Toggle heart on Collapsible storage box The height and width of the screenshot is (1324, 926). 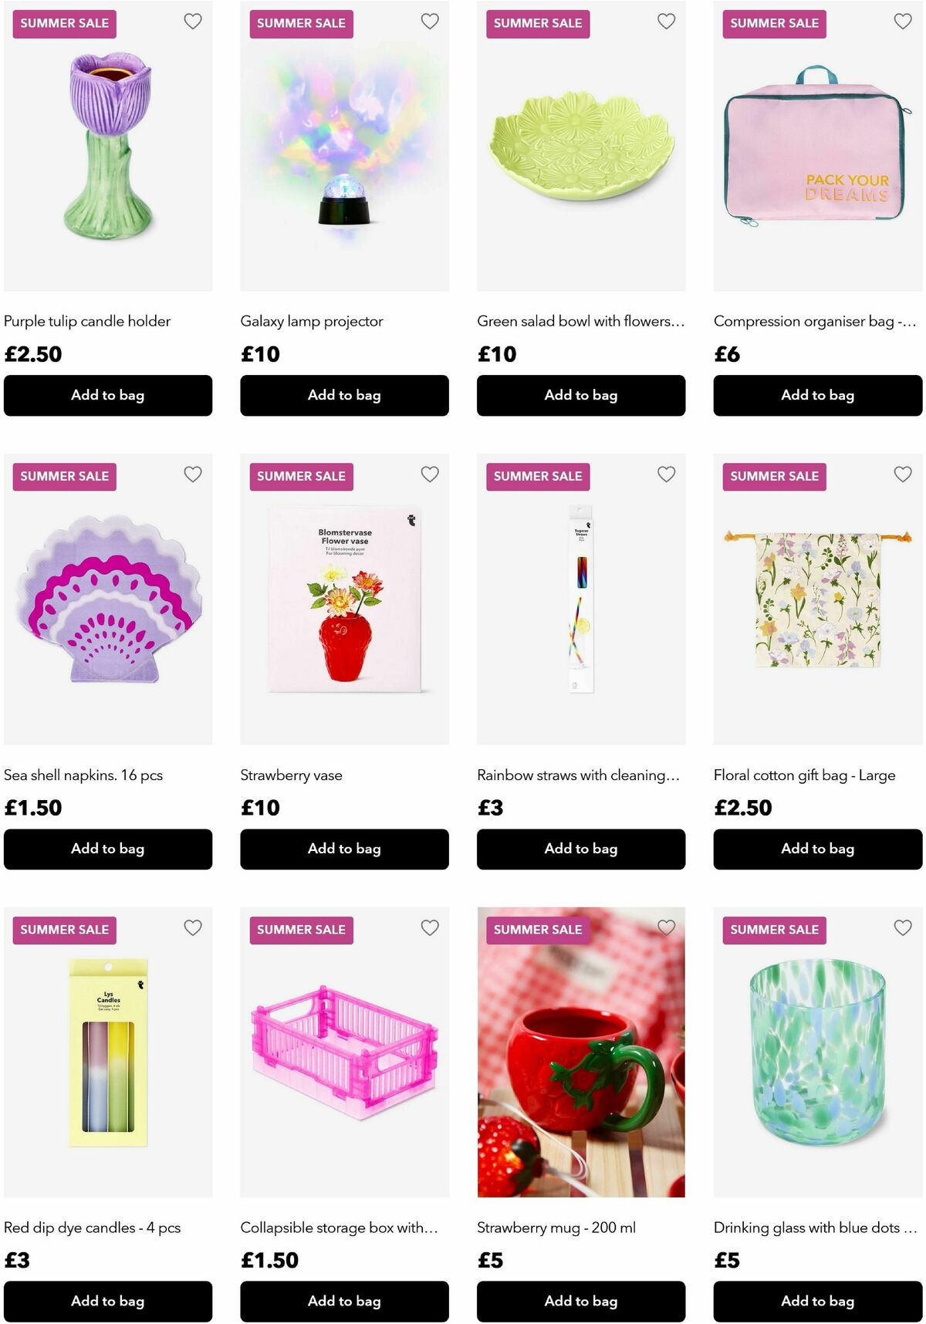point(430,927)
